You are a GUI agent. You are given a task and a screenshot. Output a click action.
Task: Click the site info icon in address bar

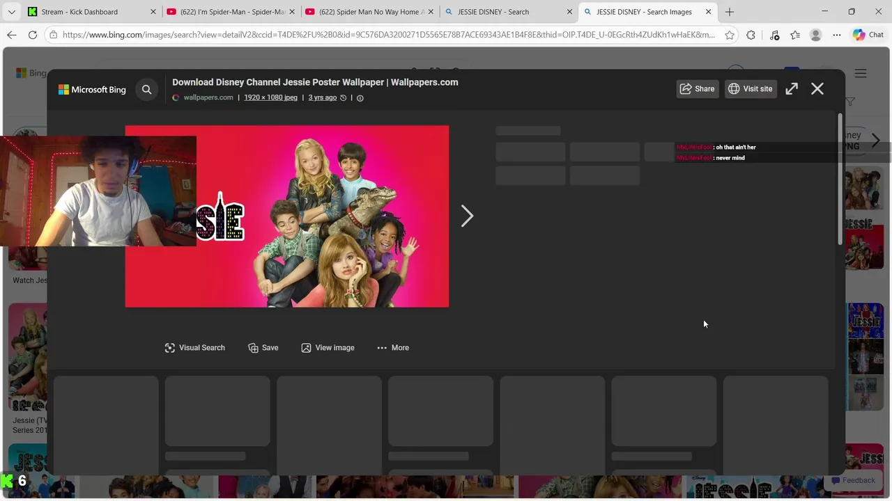pyautogui.click(x=54, y=35)
